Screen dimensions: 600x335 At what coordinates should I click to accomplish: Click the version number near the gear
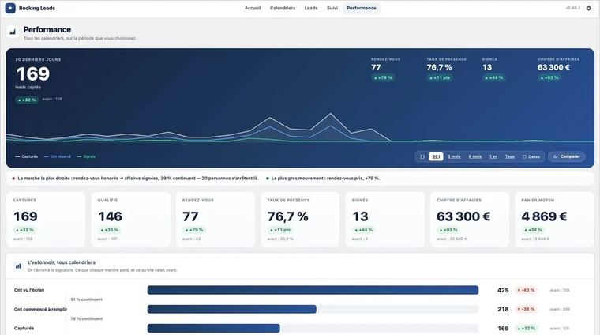[573, 8]
